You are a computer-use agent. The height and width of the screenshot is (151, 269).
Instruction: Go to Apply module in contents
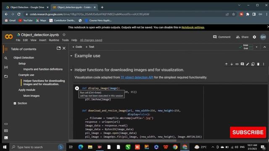pos(27,90)
